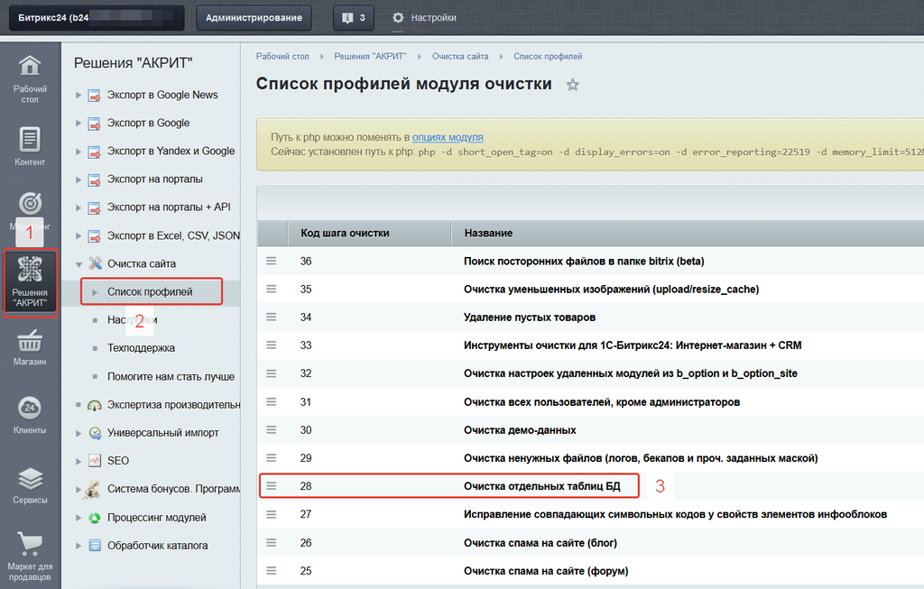Viewport: 924px width, 589px height.
Task: Switch to the Битрикс24 top tab
Action: tap(97, 18)
